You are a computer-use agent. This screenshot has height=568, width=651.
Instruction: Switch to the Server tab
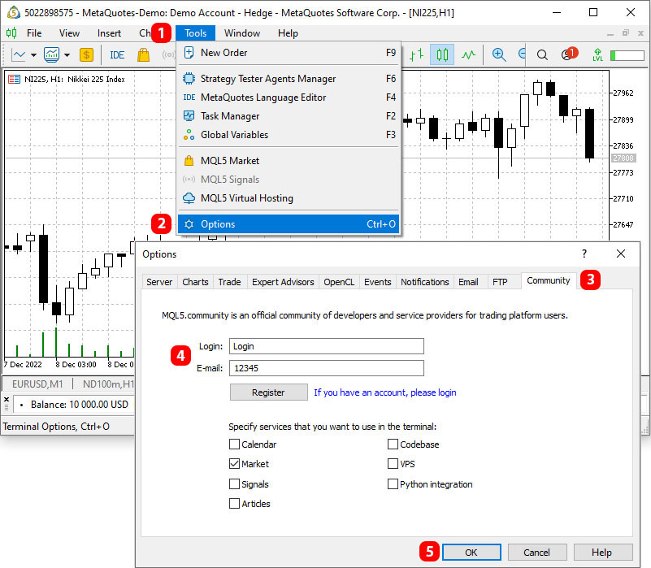[159, 282]
